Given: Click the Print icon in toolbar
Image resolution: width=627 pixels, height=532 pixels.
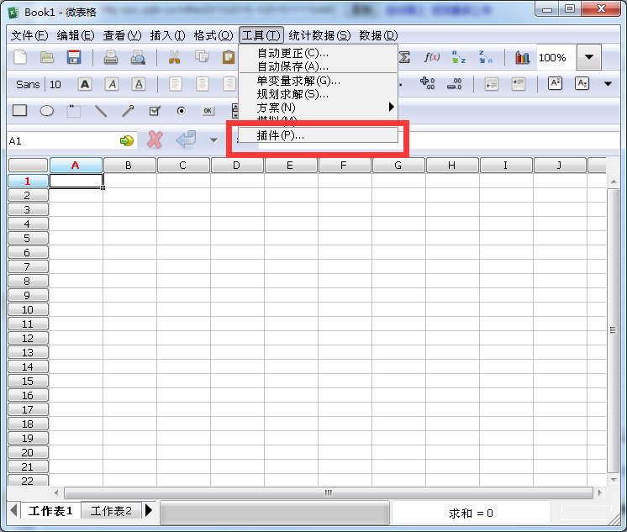Looking at the screenshot, I should pyautogui.click(x=110, y=57).
